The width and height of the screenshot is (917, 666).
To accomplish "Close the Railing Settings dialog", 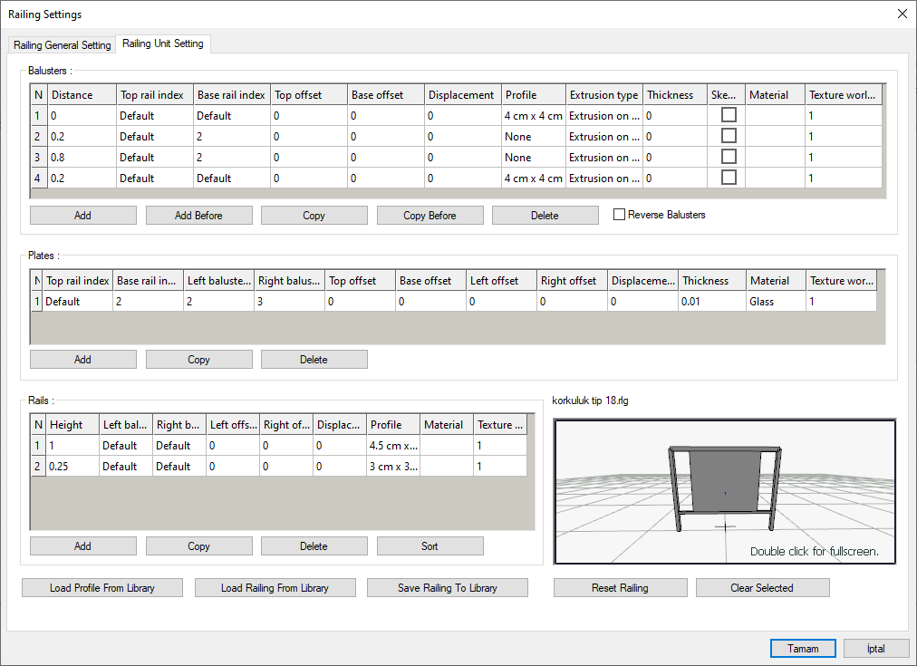I will (x=901, y=14).
